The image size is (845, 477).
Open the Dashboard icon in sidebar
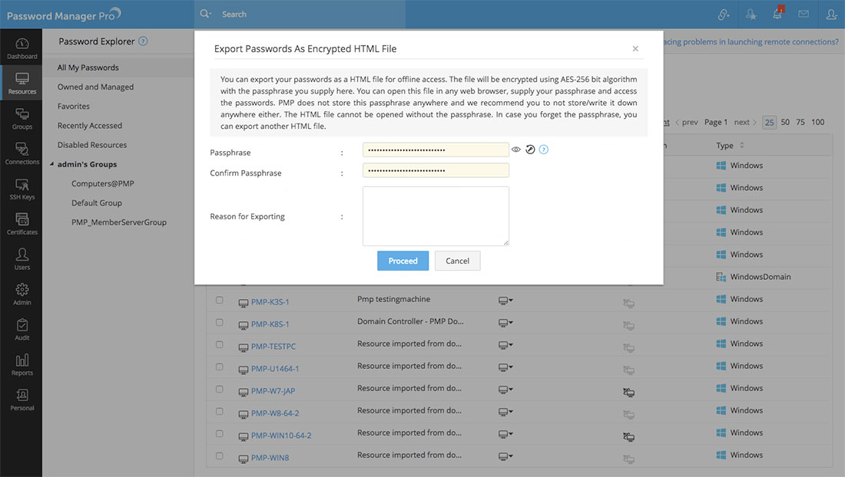(x=22, y=48)
